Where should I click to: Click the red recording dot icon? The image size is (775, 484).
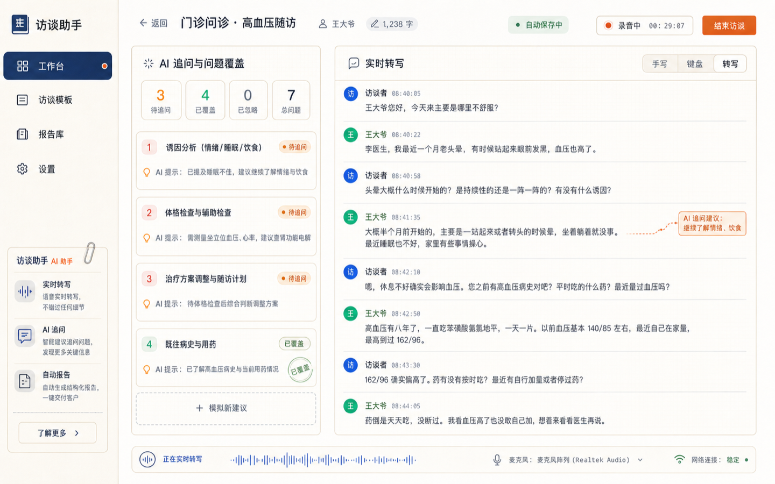click(x=608, y=25)
